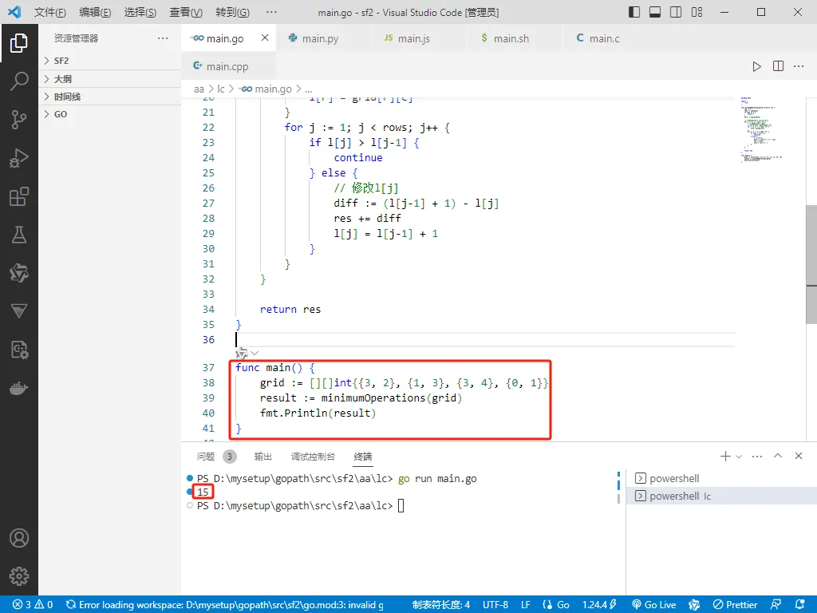
Task: Toggle the bottom panel layout button
Action: 655,12
